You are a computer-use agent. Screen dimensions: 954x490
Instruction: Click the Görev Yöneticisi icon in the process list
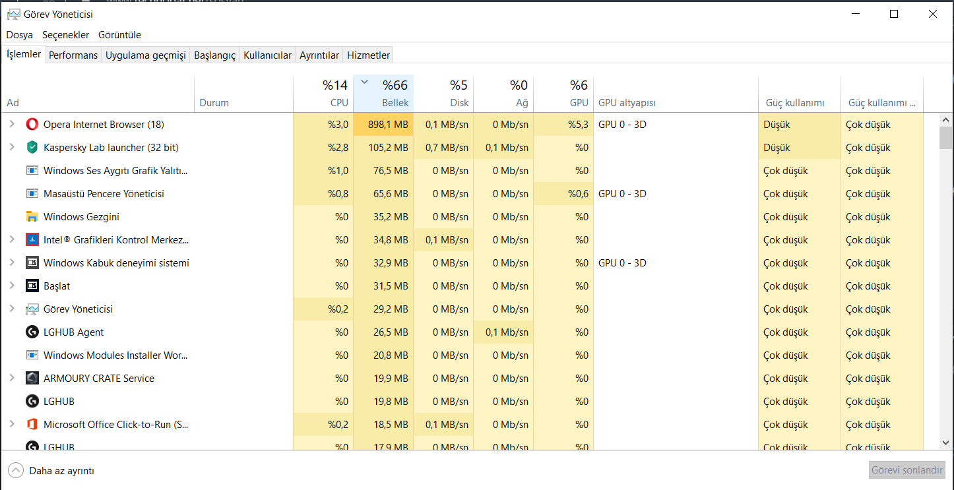tap(32, 309)
